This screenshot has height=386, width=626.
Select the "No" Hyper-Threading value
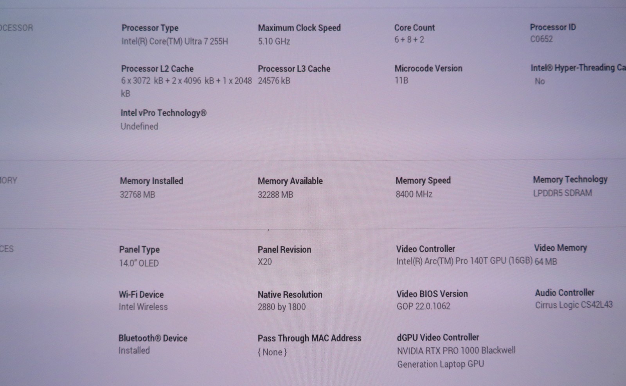pyautogui.click(x=540, y=81)
